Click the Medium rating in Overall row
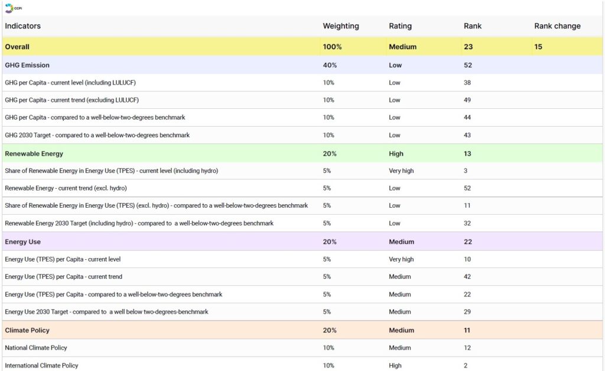 click(402, 47)
